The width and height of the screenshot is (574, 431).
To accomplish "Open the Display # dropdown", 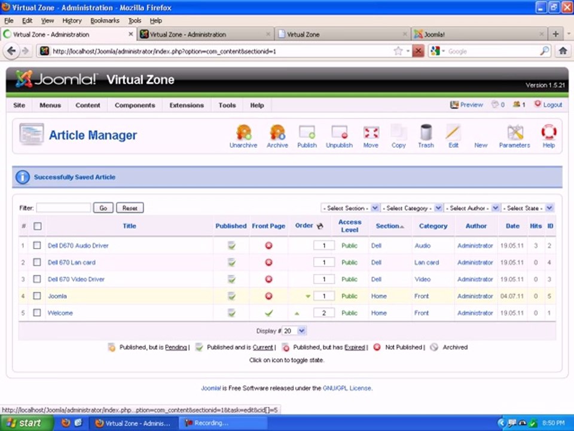I will (x=294, y=331).
